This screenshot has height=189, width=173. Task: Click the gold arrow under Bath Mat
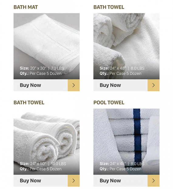[73, 85]
